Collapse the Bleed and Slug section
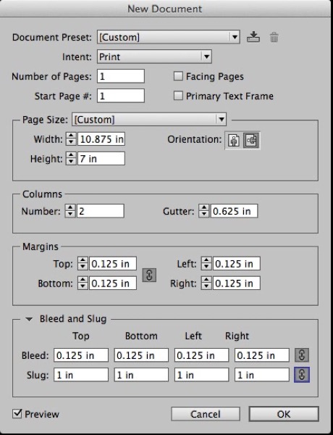Screen dimensions: 333x435 29,319
